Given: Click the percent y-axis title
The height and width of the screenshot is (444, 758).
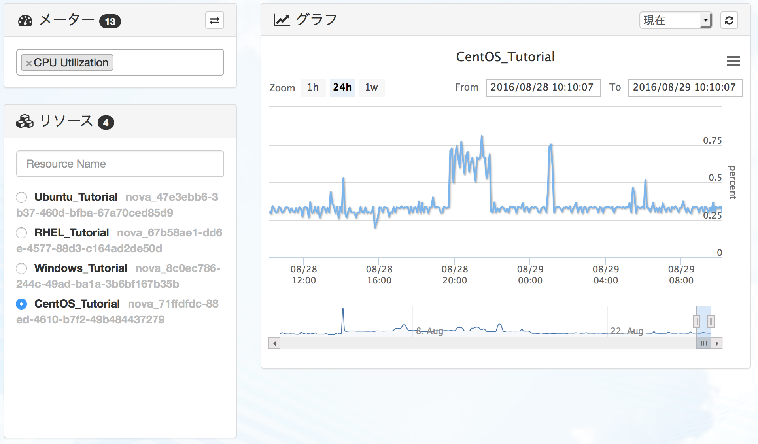Looking at the screenshot, I should (732, 182).
